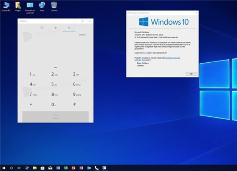Open the Cestino recycle bin icon
Viewport: 237px width, 171px height.
point(54,6)
